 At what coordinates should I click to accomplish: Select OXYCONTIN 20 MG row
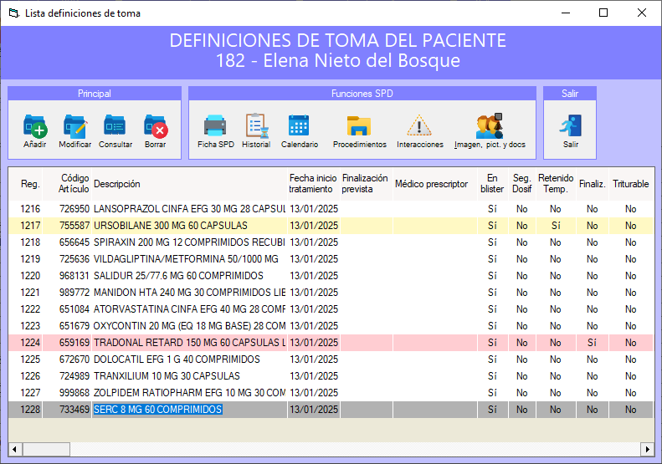coord(331,326)
